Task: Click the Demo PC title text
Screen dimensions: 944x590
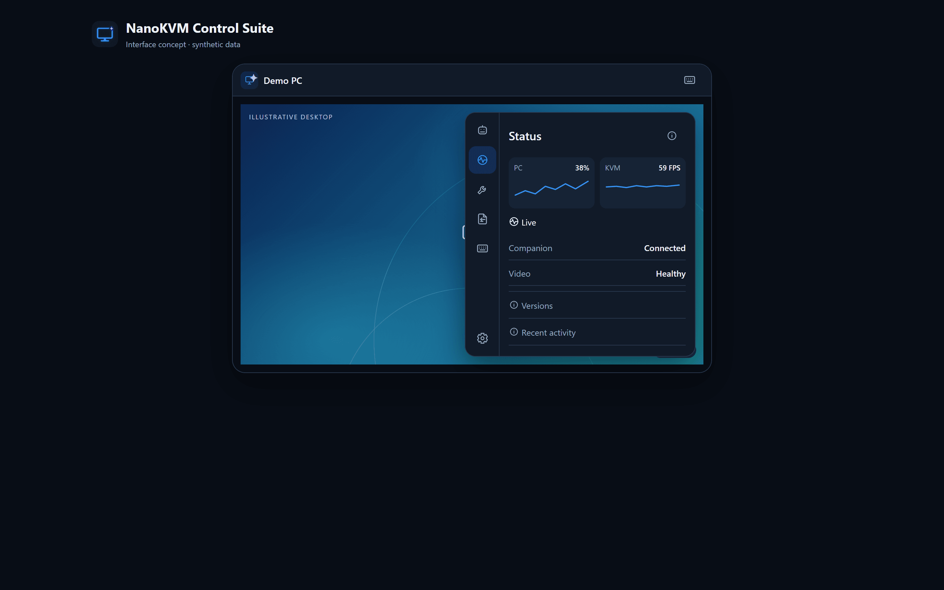Action: coord(283,81)
